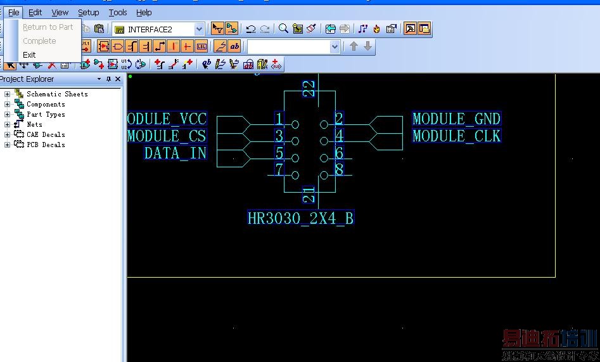Click the Swap Pins icon
Image resolution: width=600 pixels, height=362 pixels.
click(141, 64)
